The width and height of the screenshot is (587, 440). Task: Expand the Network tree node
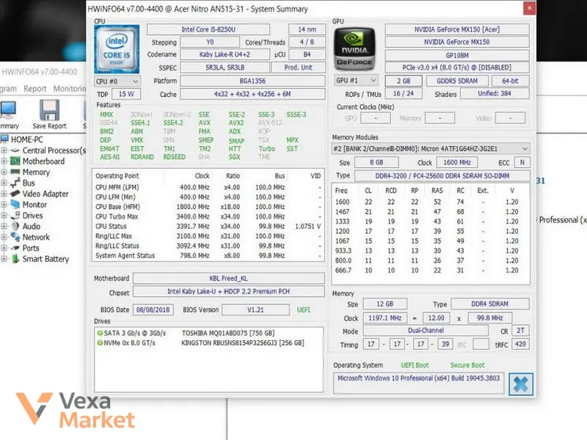(4, 237)
